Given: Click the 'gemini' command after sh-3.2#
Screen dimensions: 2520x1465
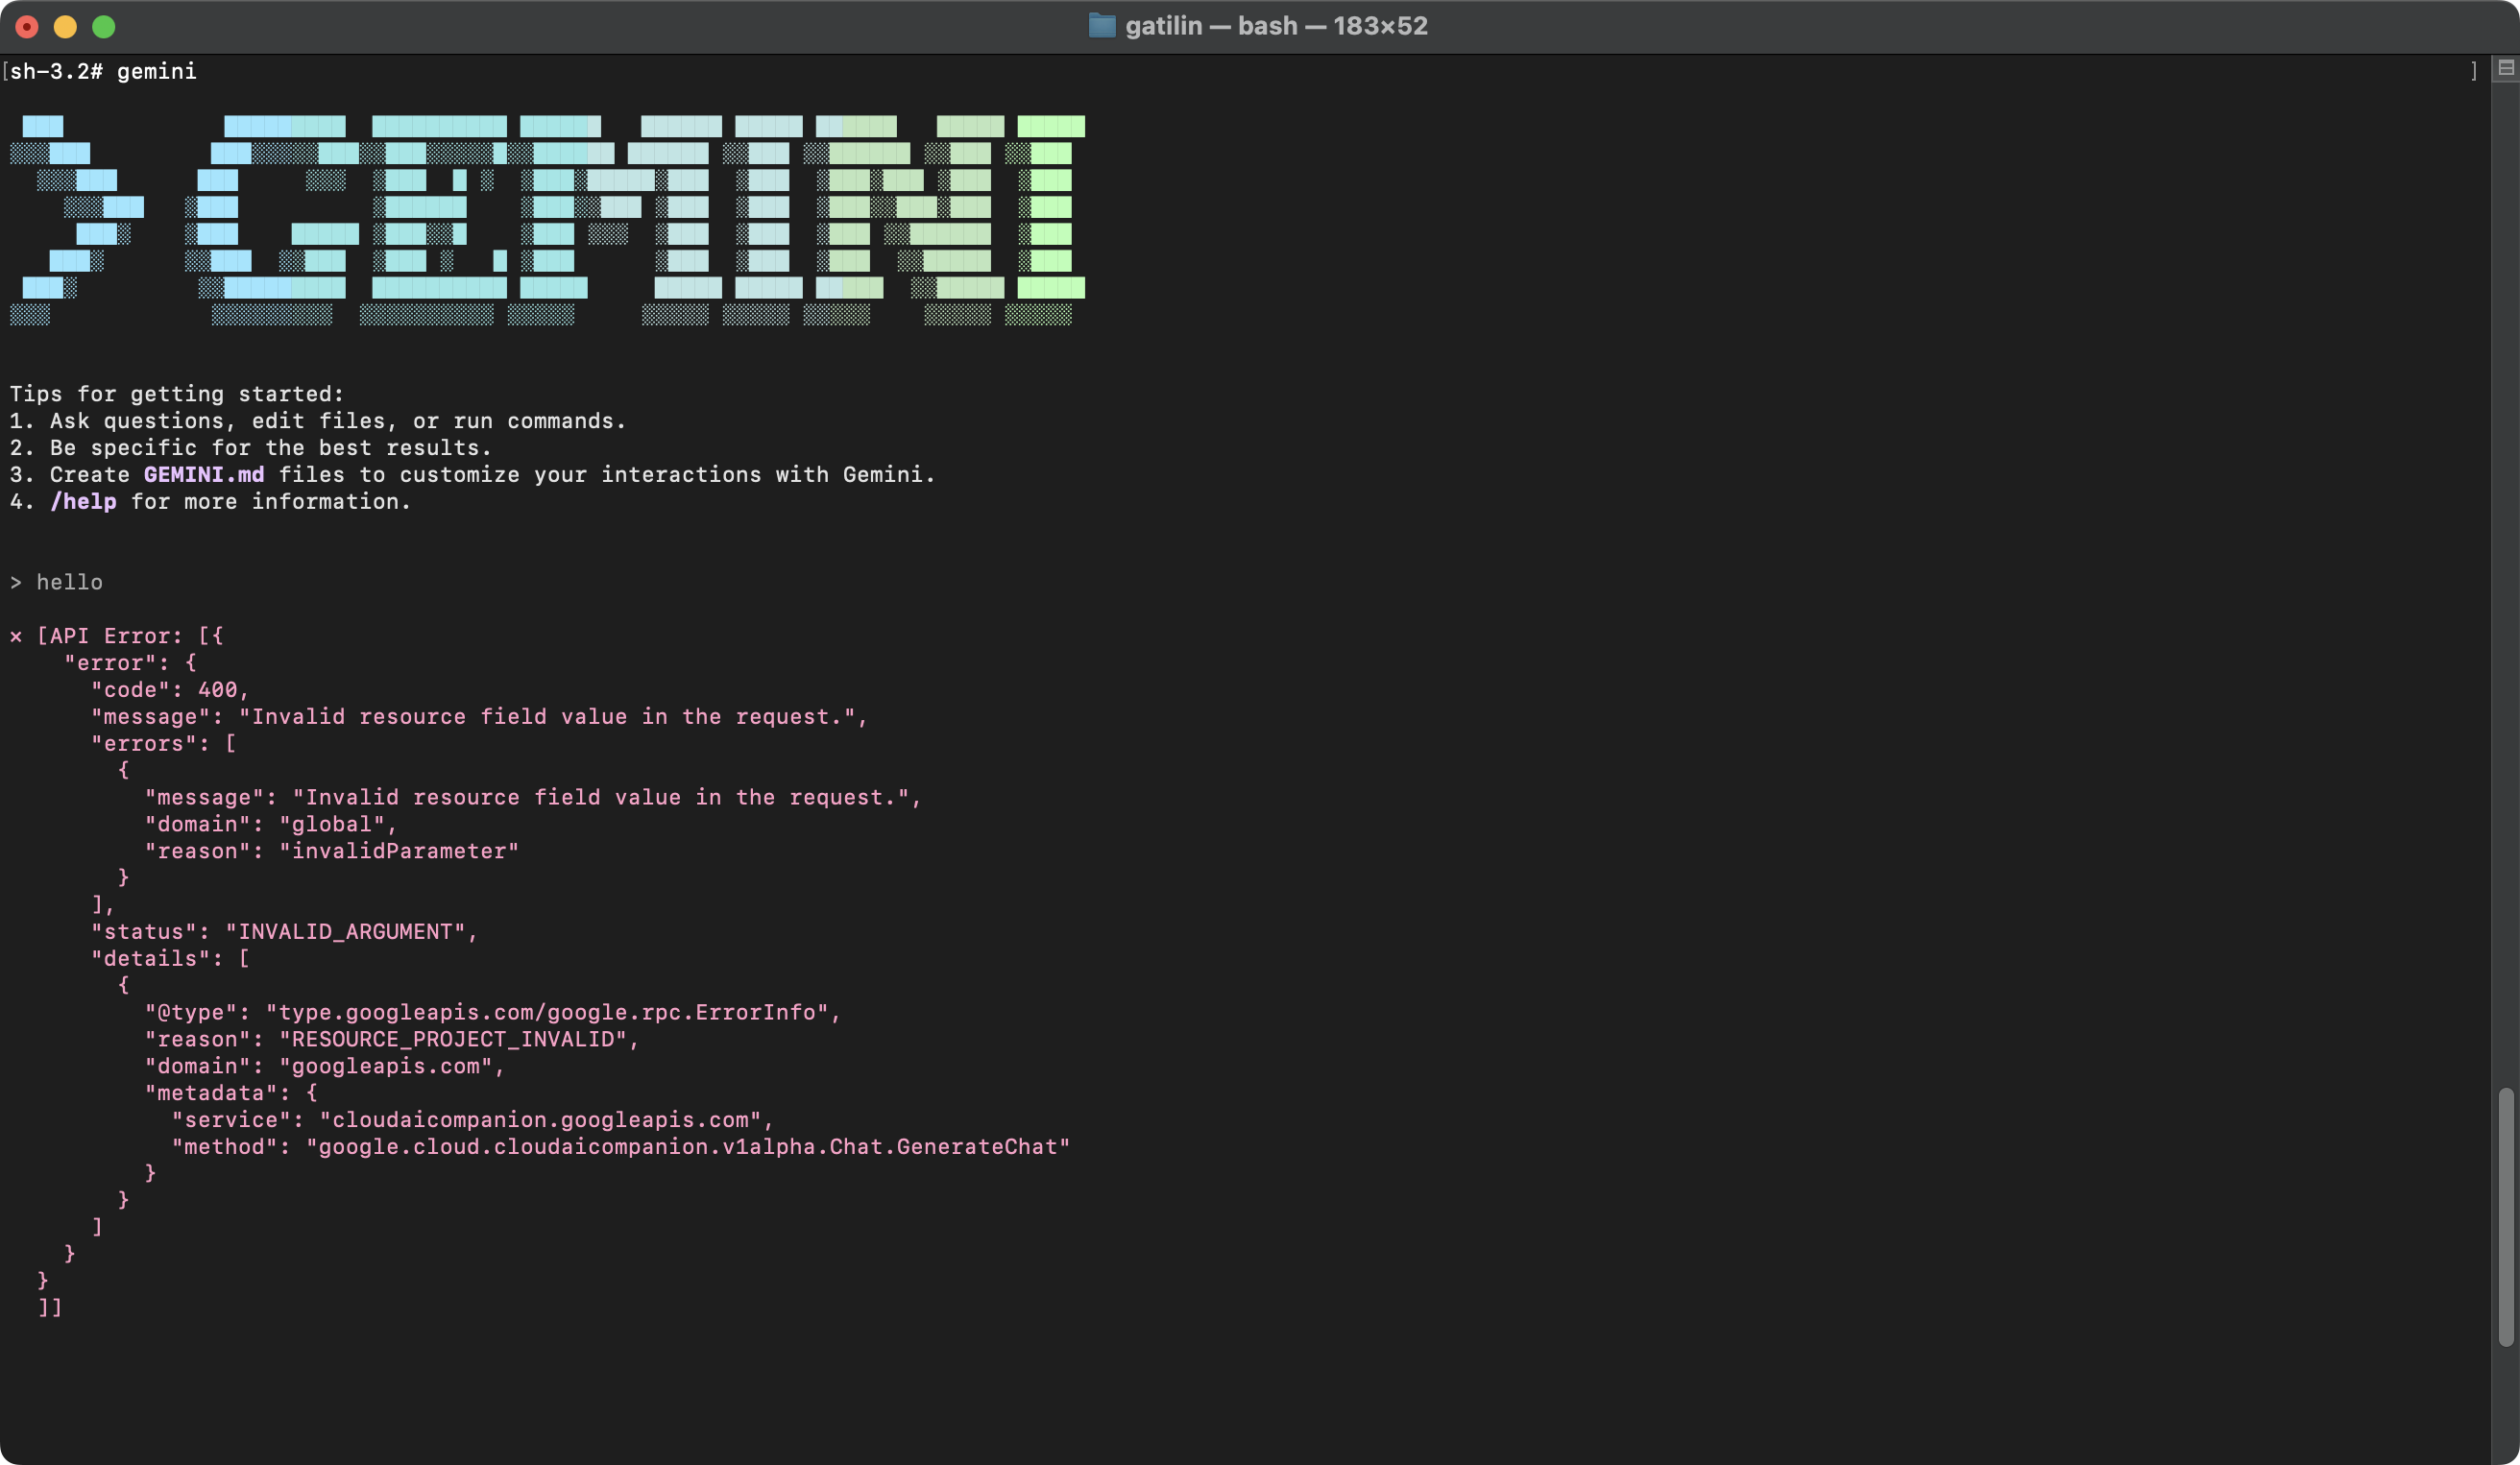Looking at the screenshot, I should click(157, 72).
